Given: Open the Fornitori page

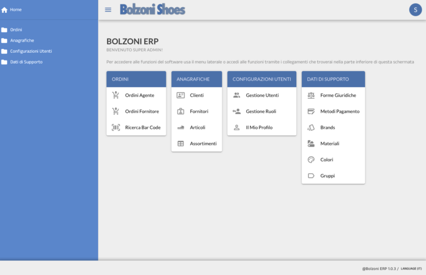Looking at the screenshot, I should tap(199, 111).
